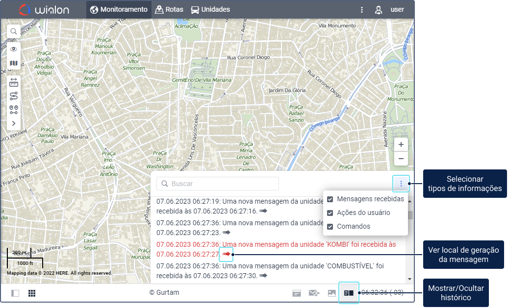
Task: Show location of the KOMBI message
Action: tap(226, 254)
